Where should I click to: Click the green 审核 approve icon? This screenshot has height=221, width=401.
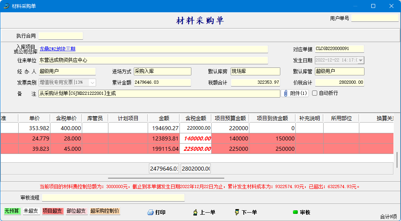tap(295, 212)
